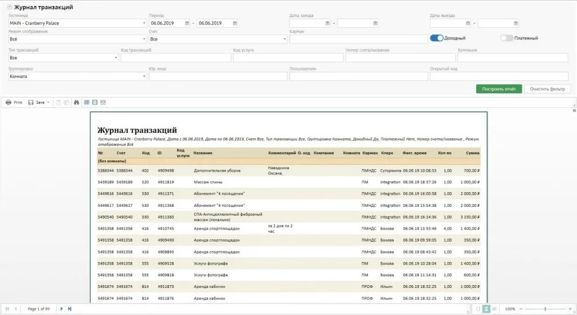This screenshot has height=315, width=577.
Task: Click the Юр. лицо input field
Action: tap(218, 77)
